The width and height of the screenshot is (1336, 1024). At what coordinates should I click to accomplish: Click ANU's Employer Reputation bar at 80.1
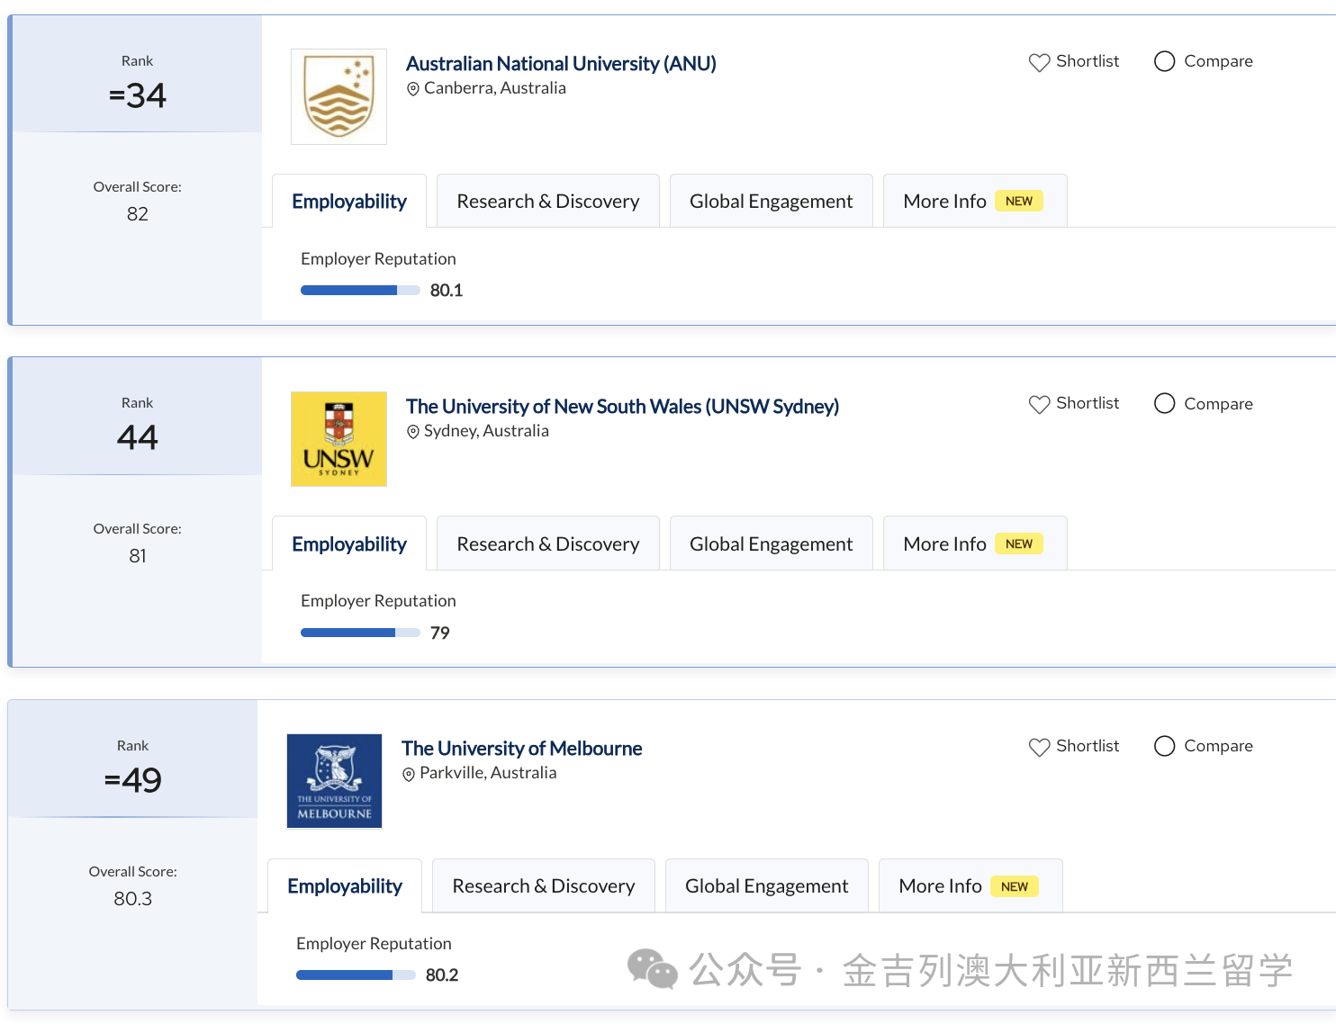360,290
